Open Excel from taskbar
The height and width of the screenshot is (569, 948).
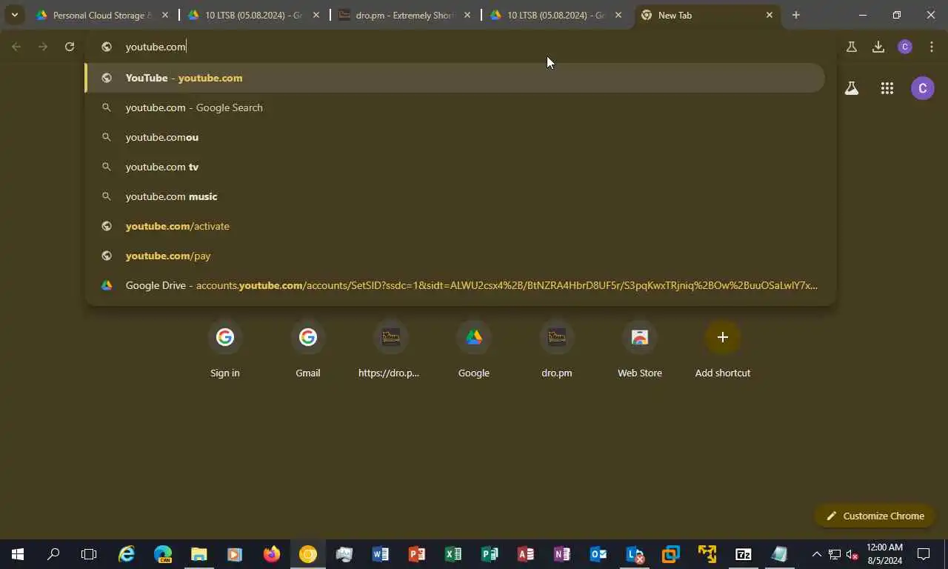[x=453, y=554]
